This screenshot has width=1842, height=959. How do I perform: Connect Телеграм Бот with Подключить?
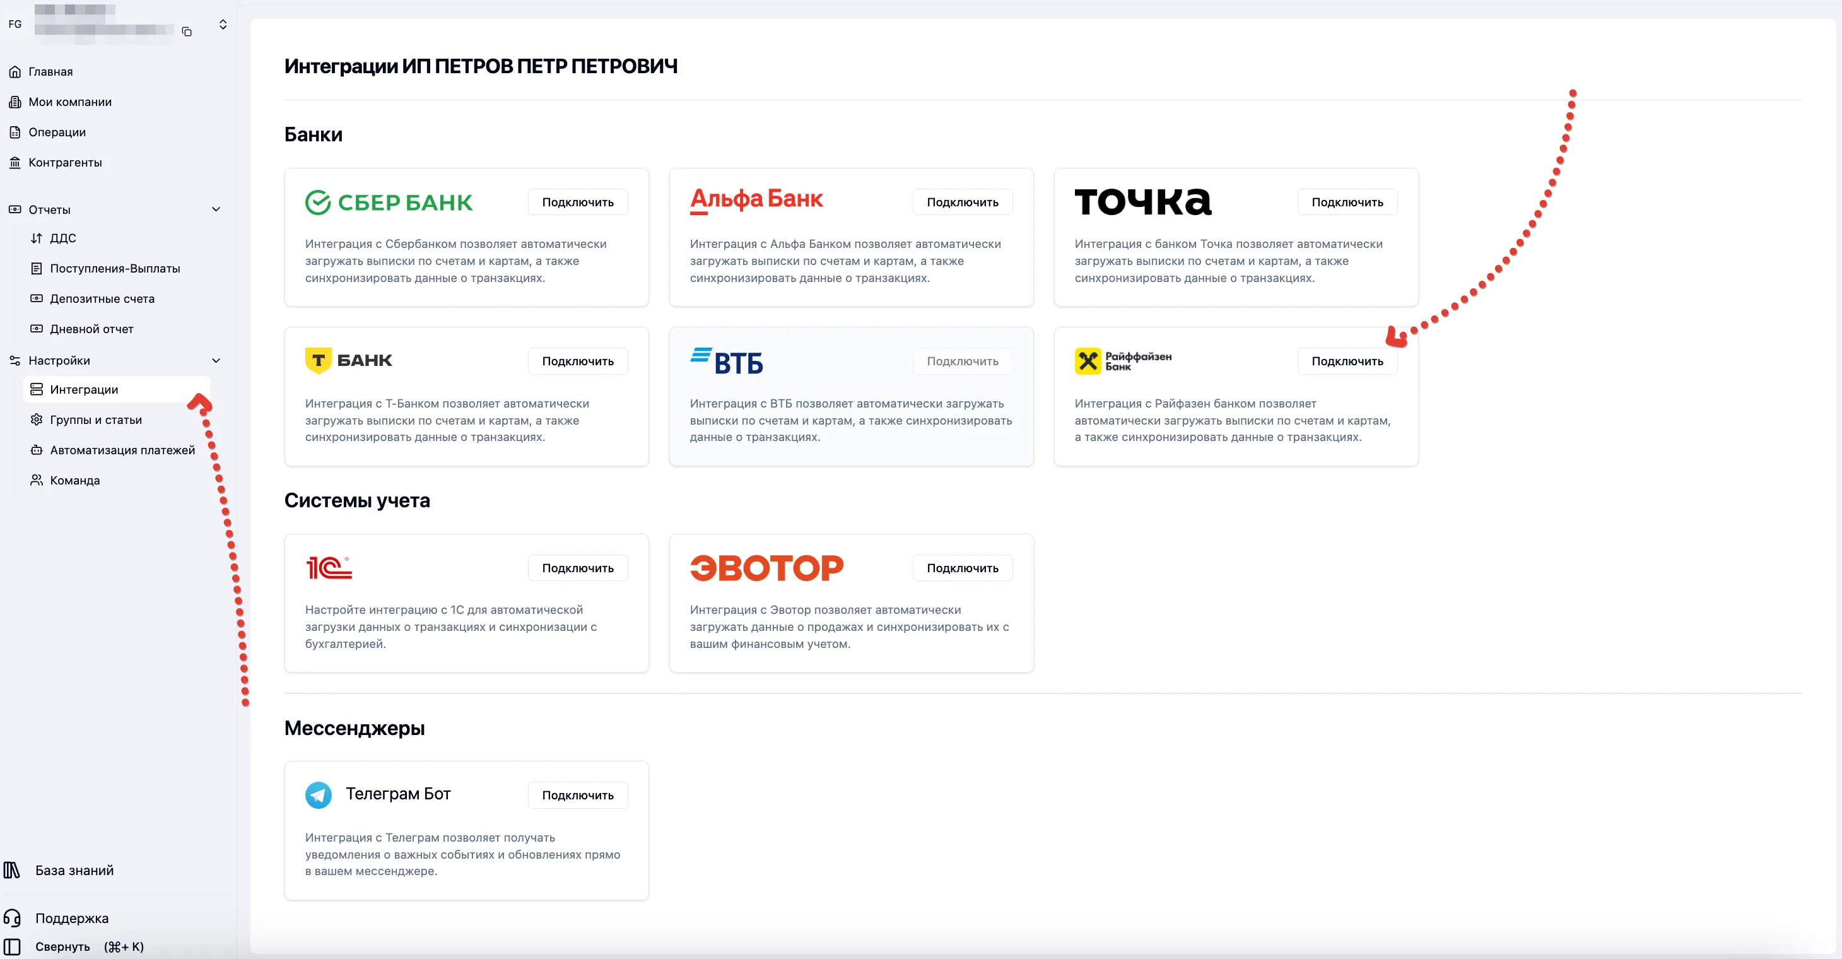click(x=578, y=795)
